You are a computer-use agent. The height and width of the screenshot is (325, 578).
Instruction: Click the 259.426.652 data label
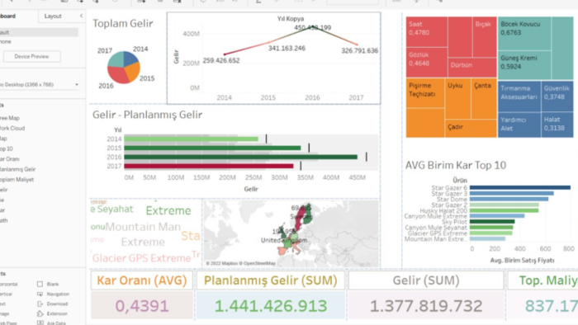(221, 60)
